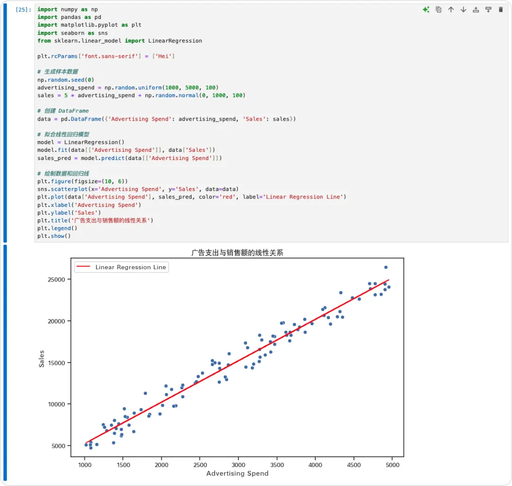This screenshot has width=512, height=486.
Task: Duplicate this cell with the copy icon
Action: (439, 9)
